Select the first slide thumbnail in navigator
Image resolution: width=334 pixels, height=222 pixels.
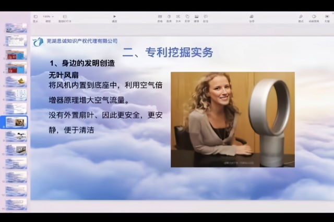17,28
